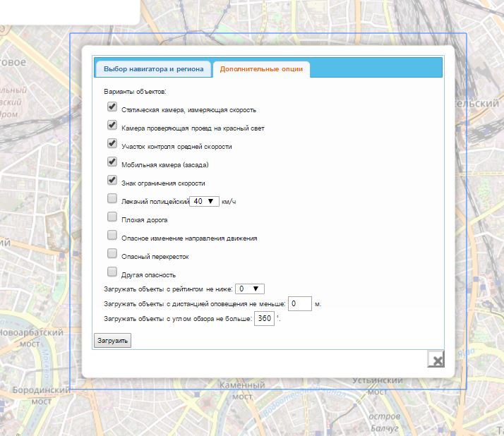Check the "Плохая дорога" option
This screenshot has width=504, height=436.
coord(112,217)
